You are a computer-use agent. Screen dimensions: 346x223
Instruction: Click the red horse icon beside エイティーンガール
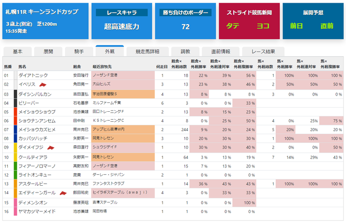click(x=63, y=193)
